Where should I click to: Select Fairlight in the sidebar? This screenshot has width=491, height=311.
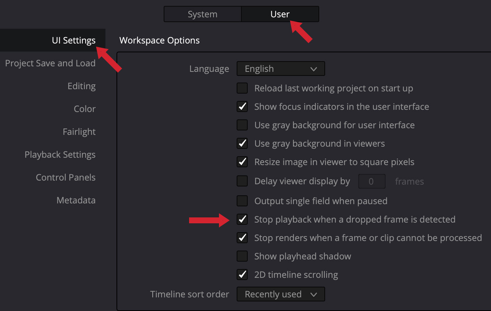(x=79, y=132)
